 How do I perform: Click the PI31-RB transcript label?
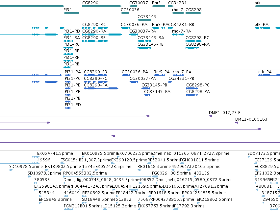pyautogui.click(x=71, y=64)
